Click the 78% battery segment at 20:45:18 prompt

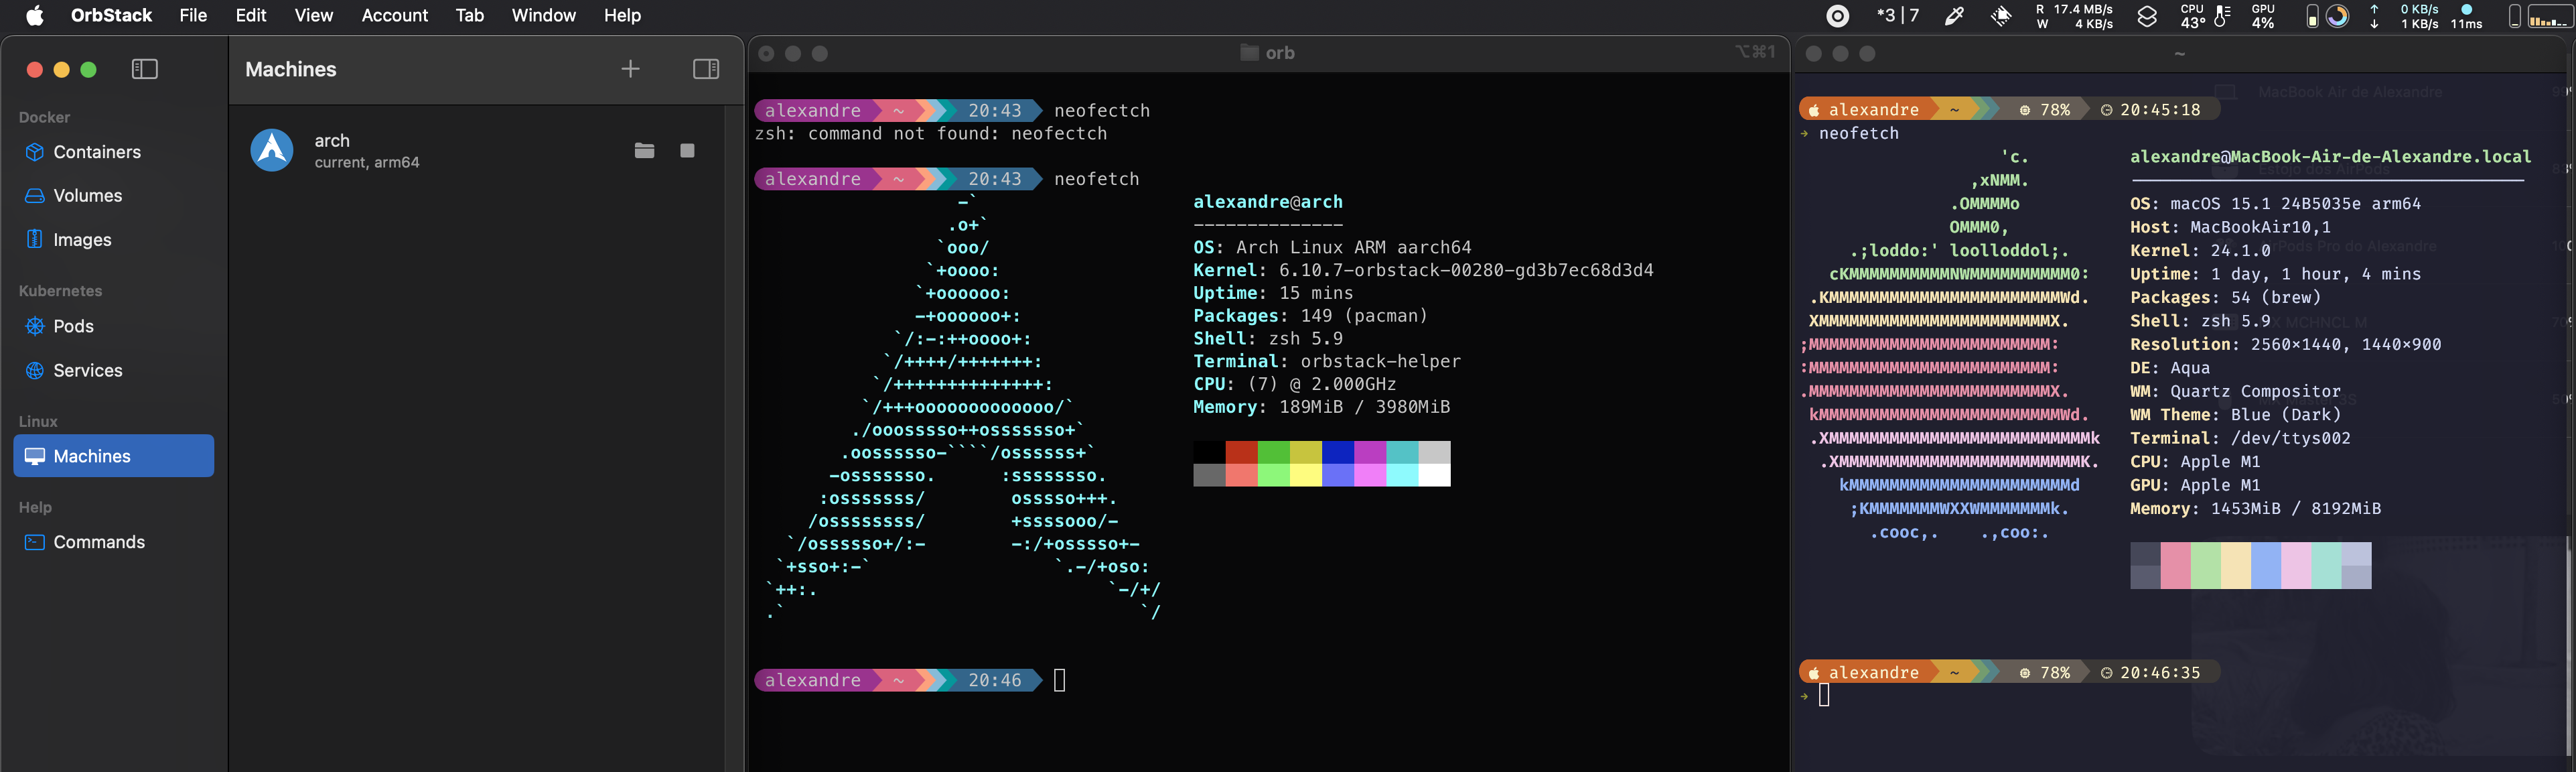click(x=2045, y=110)
